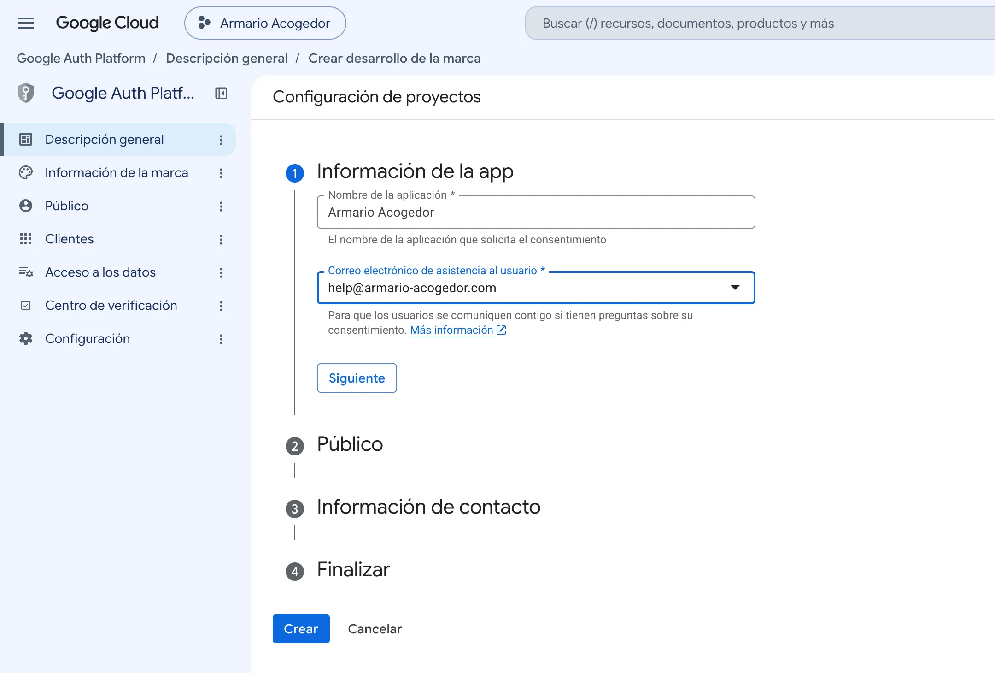
Task: Click the grid icon for Clientes
Action: point(26,239)
